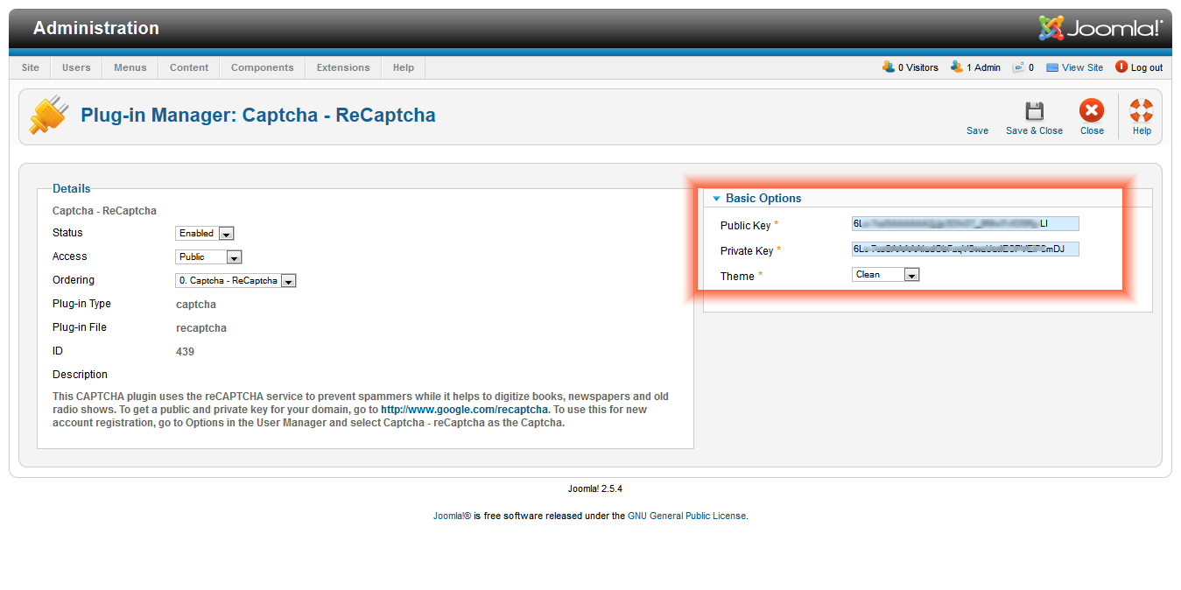The width and height of the screenshot is (1181, 590).
Task: Click the red Log out icon
Action: (1121, 67)
